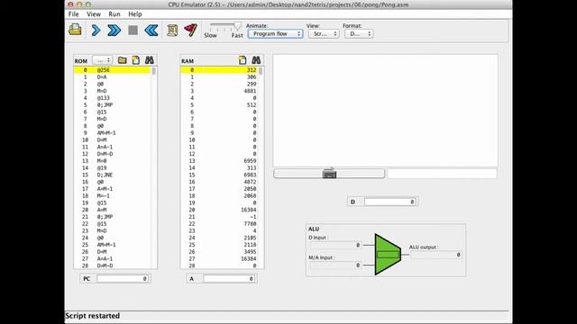The height and width of the screenshot is (324, 577).
Task: Select RAM row 5 value 512
Action: click(x=219, y=104)
